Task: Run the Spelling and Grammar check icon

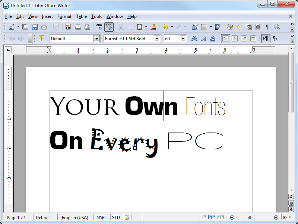Action: [99, 27]
